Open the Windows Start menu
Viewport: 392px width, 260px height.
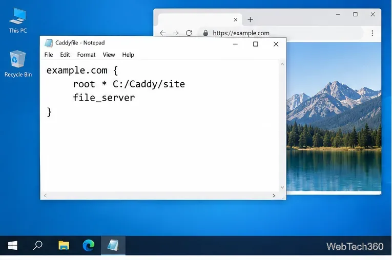(x=12, y=246)
